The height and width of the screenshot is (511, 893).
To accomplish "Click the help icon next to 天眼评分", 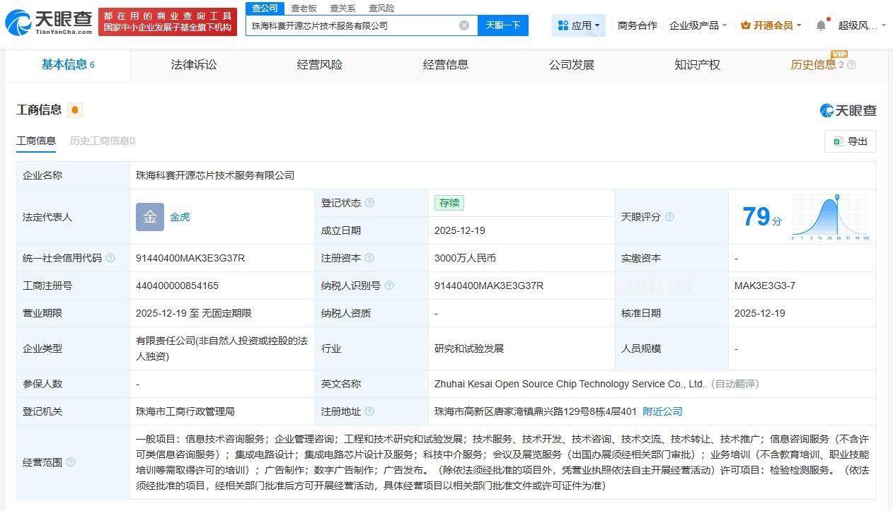I will pyautogui.click(x=669, y=217).
